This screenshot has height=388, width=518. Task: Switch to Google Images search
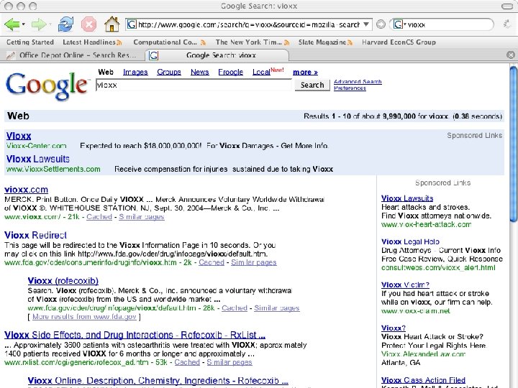pyautogui.click(x=135, y=72)
